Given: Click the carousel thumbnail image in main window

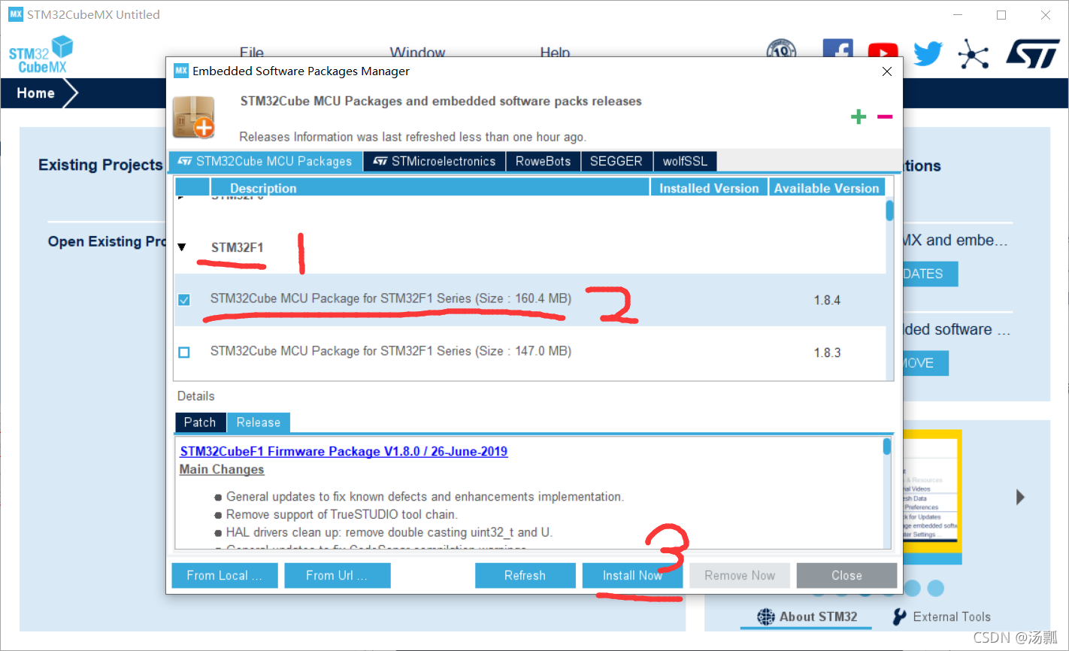Looking at the screenshot, I should coord(932,496).
